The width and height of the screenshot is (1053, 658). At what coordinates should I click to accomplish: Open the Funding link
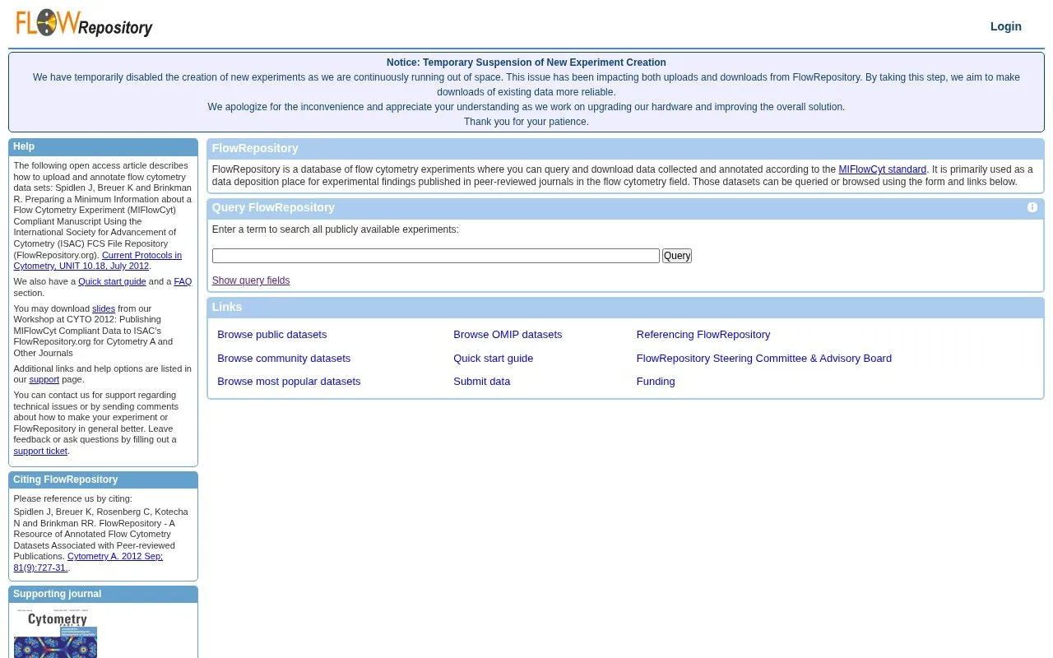coord(655,382)
